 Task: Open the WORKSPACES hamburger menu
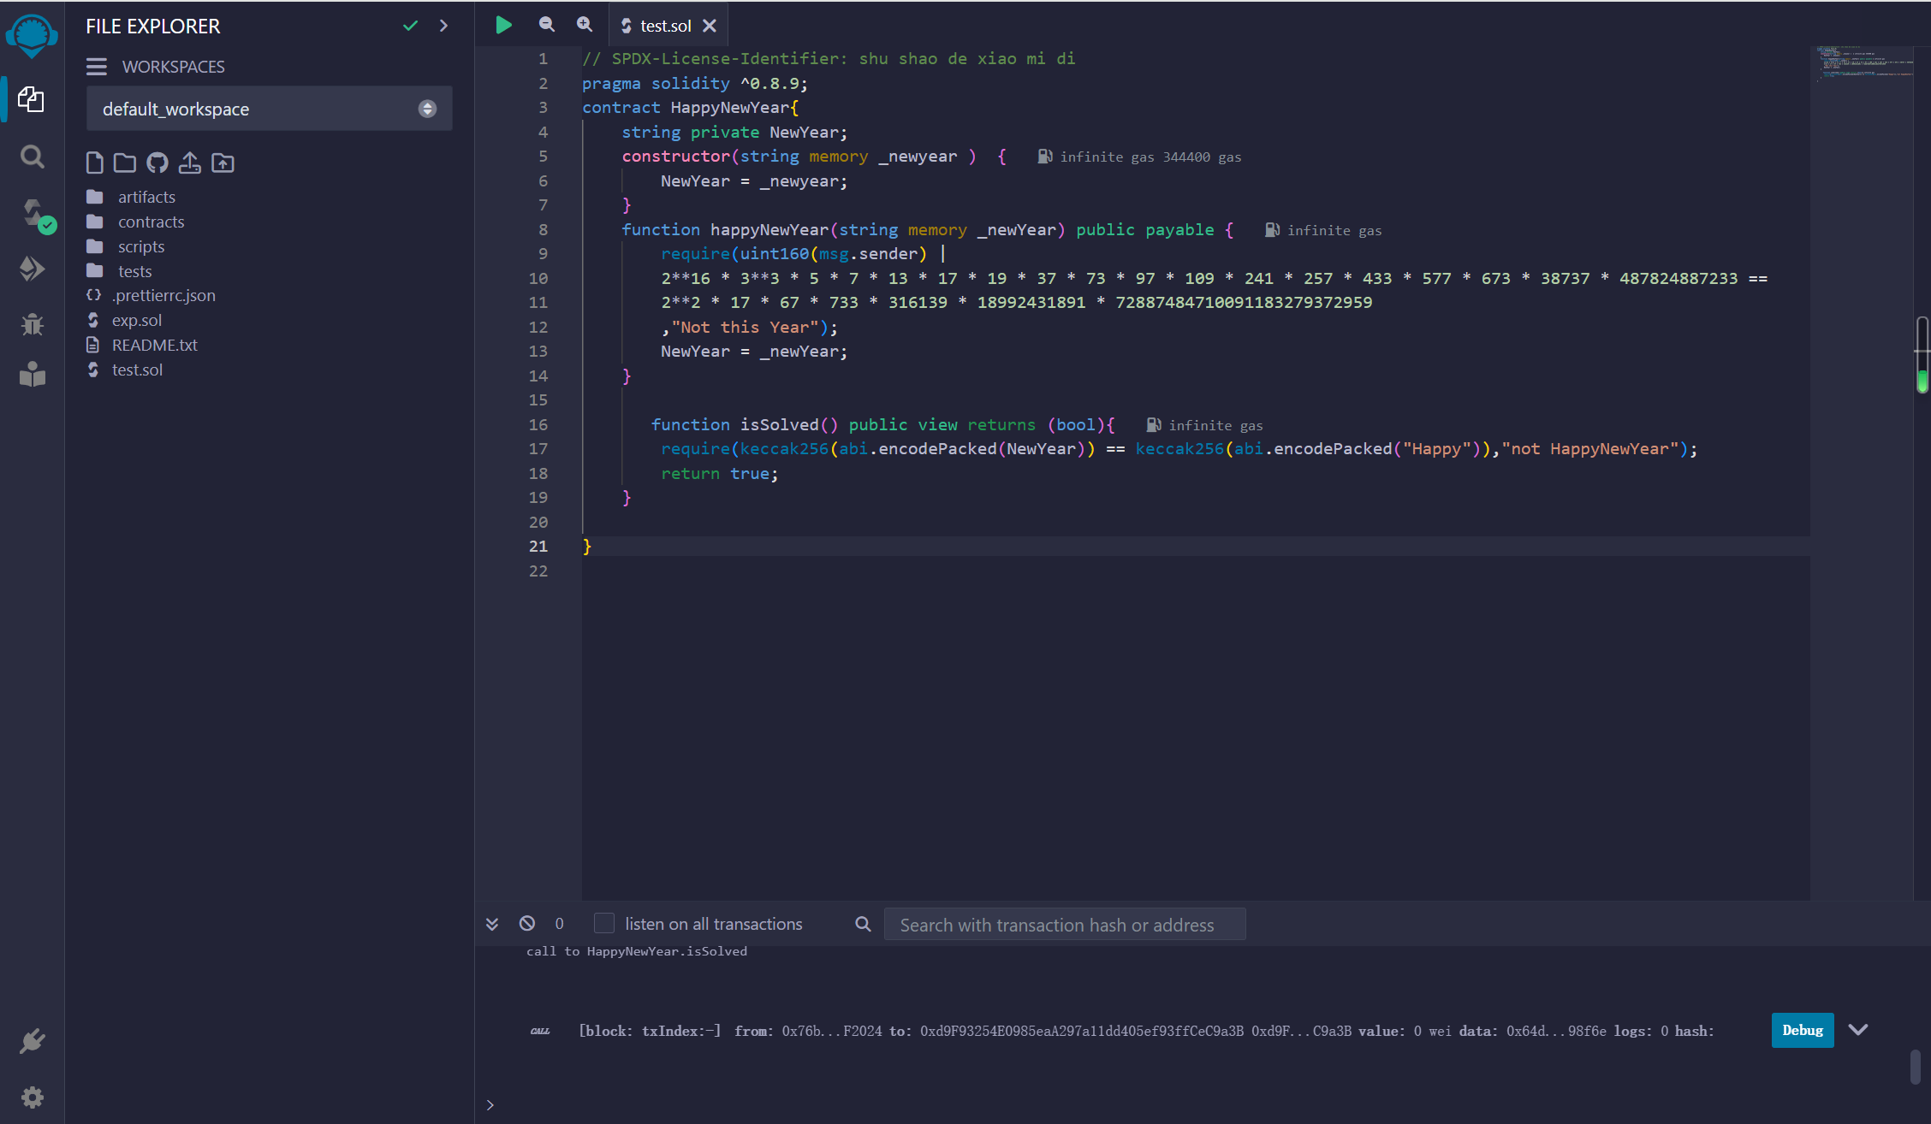point(97,67)
